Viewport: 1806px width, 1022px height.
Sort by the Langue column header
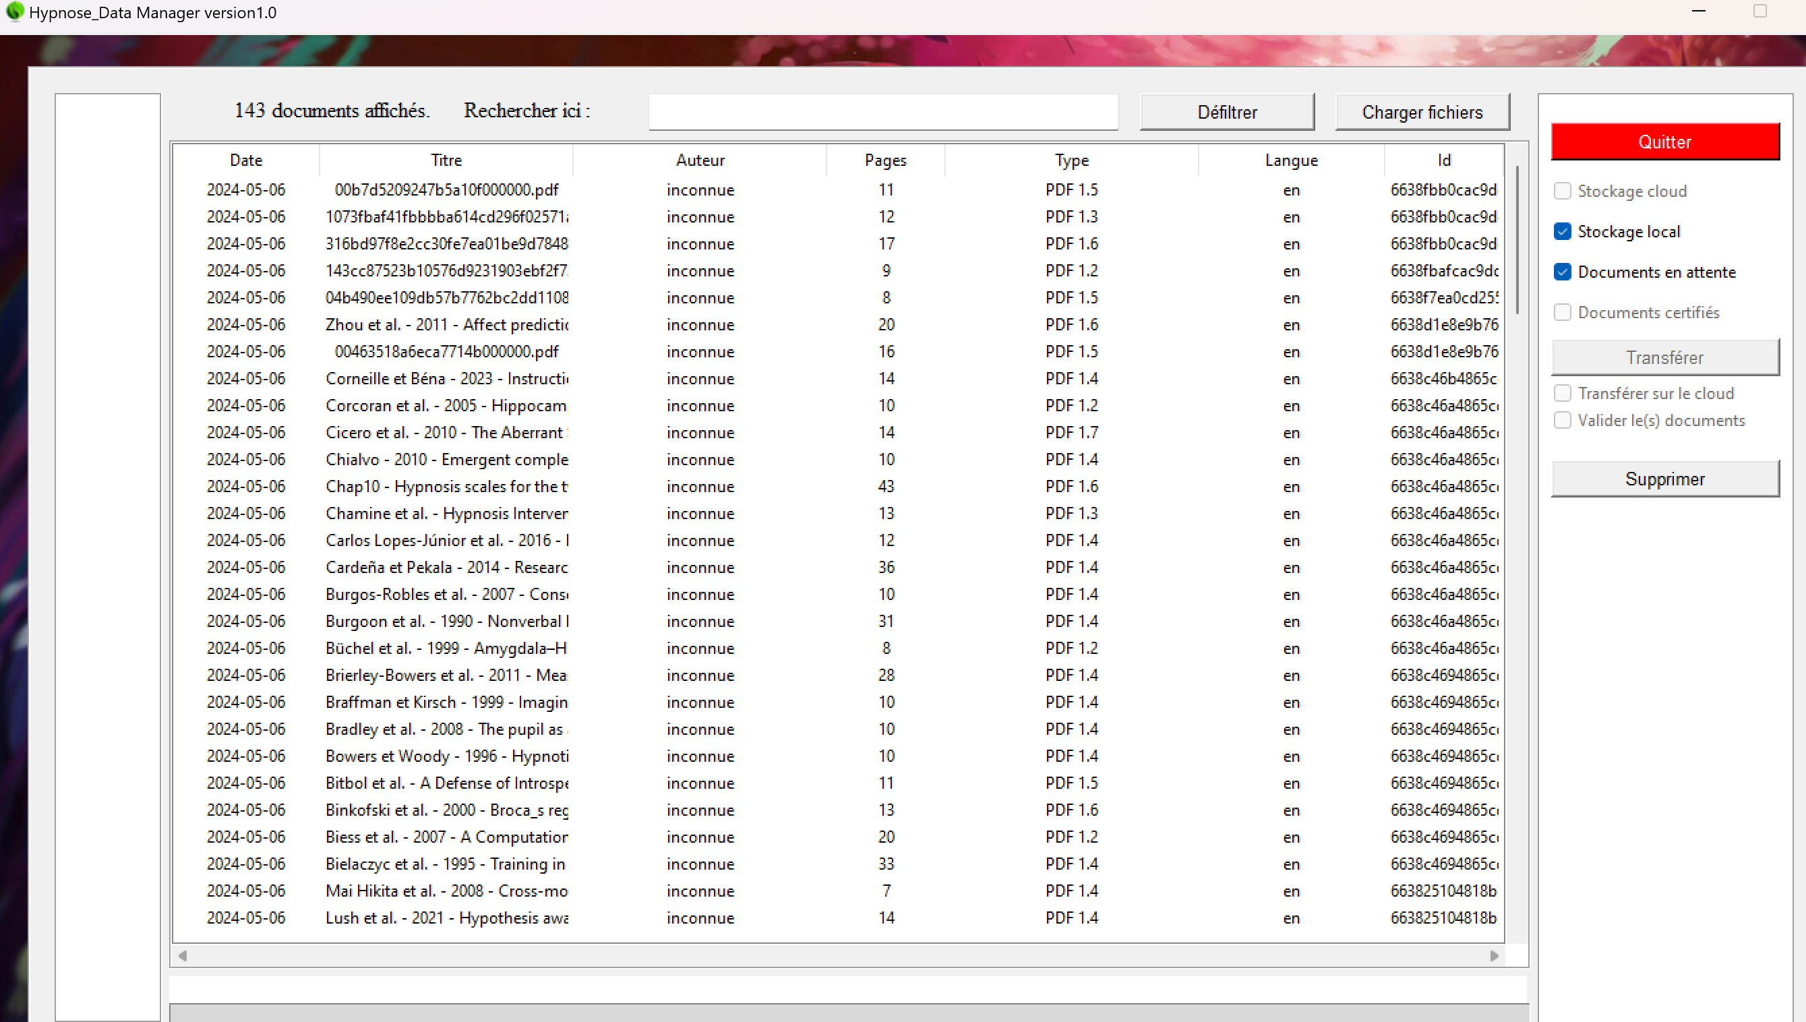point(1292,160)
